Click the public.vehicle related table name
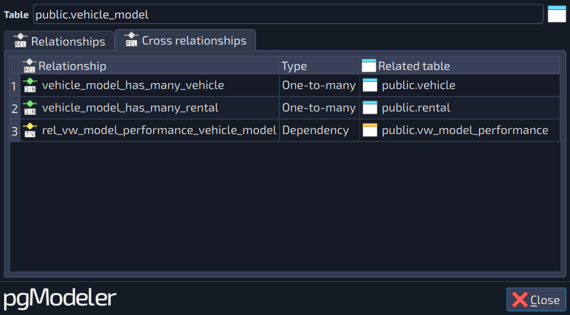The height and width of the screenshot is (315, 570). [418, 85]
